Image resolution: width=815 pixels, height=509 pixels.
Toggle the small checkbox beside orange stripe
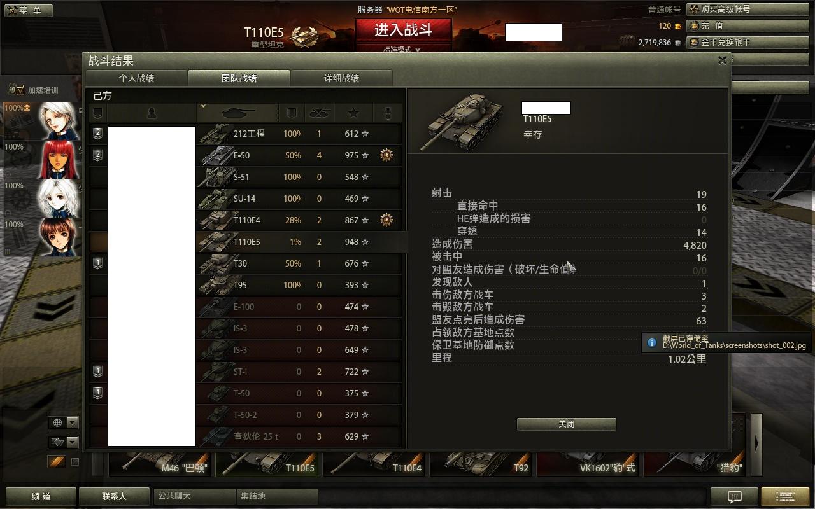coord(75,462)
